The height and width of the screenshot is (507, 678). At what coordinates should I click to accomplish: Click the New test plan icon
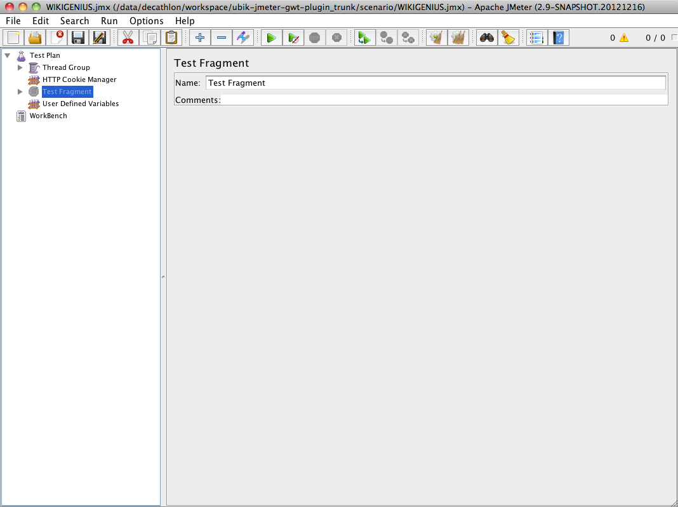click(13, 37)
